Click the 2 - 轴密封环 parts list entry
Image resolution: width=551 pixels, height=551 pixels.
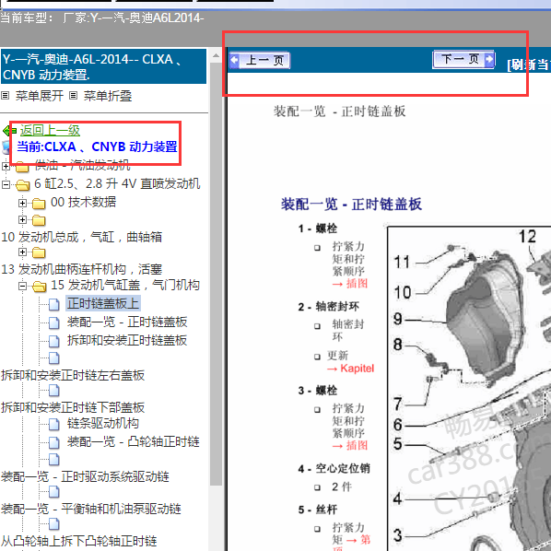coord(328,307)
